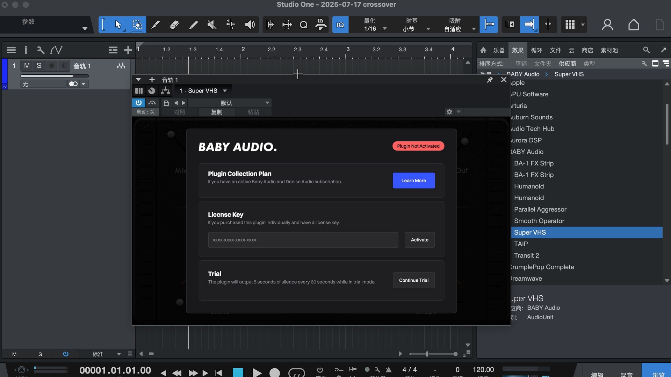Select the Range tool
This screenshot has height=377, width=671.
coord(137,25)
